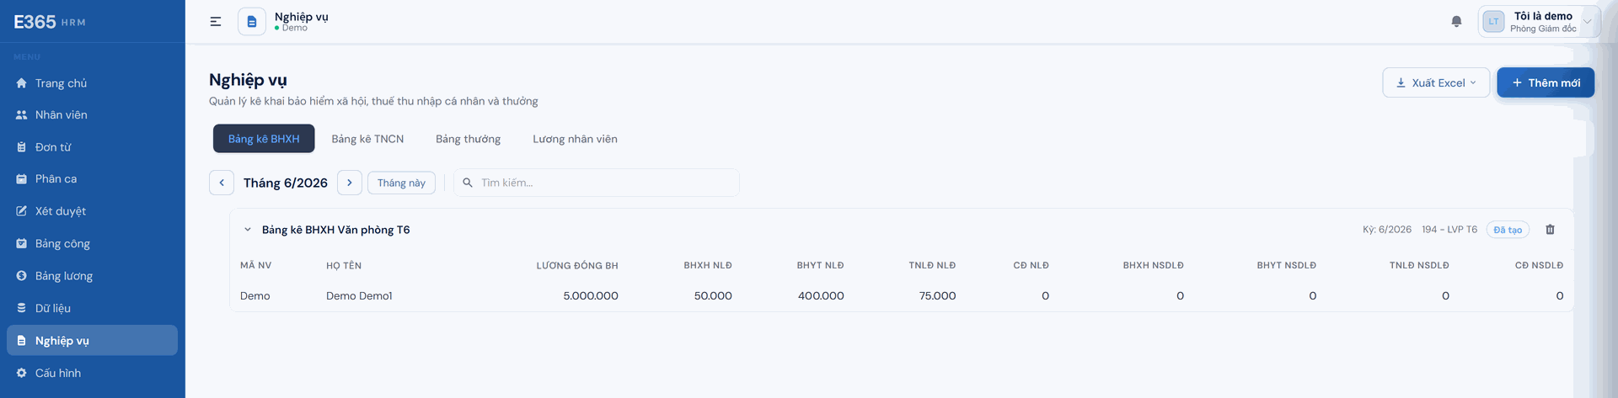Viewport: 1618px width, 398px height.
Task: Open the Xuất Excel dropdown
Action: tap(1436, 82)
